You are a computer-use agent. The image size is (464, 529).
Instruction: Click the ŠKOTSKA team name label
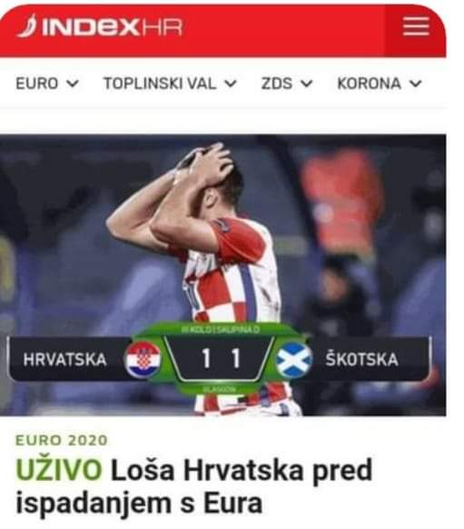(362, 359)
